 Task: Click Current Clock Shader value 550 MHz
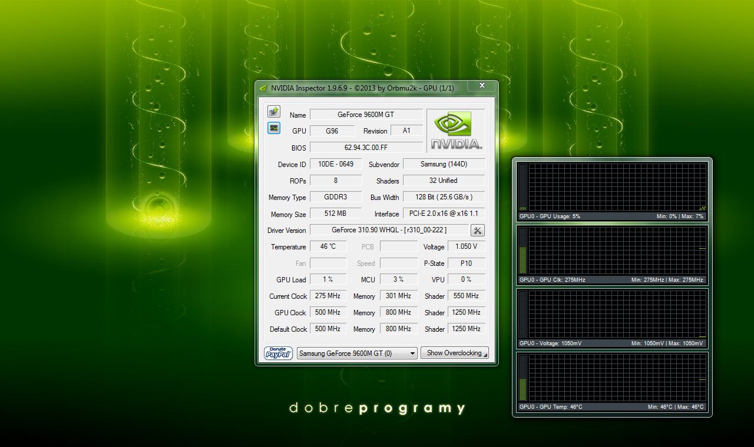point(467,296)
